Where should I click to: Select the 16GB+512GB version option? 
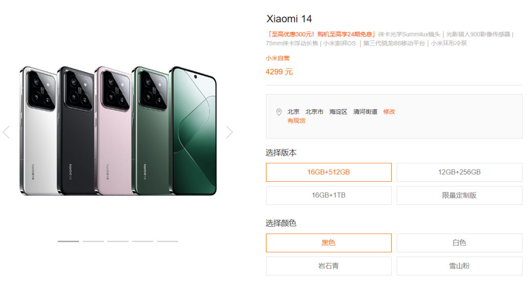coord(329,173)
